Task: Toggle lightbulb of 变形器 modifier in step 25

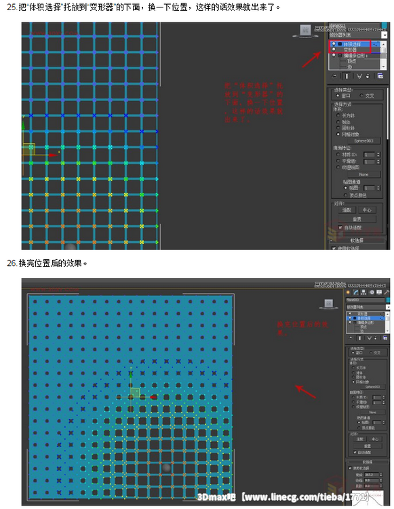Action: pyautogui.click(x=334, y=50)
